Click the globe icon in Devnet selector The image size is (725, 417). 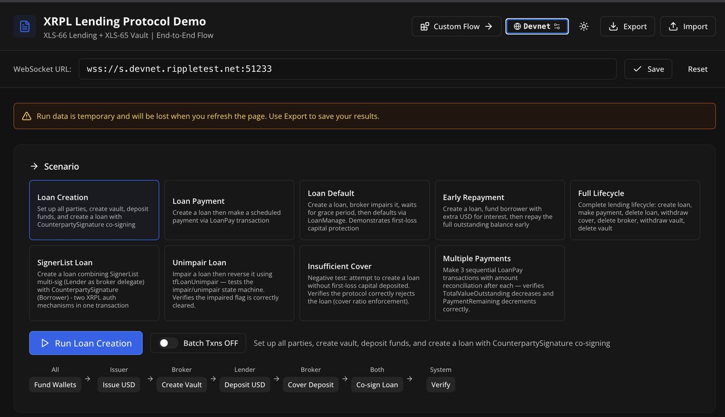[517, 27]
